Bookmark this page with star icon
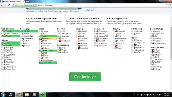This screenshot has width=172, height=97. [x=167, y=5]
